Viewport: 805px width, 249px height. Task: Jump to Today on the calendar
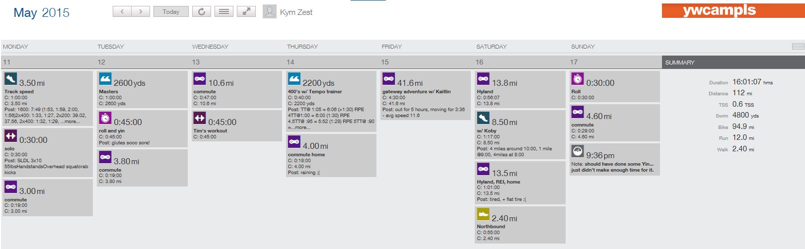tap(171, 11)
